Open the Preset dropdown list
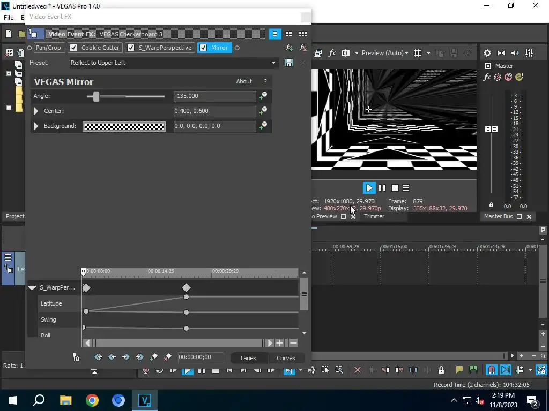549x411 pixels. click(x=273, y=63)
